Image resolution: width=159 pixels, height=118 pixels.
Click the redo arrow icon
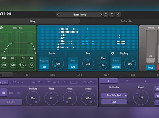click(x=118, y=14)
